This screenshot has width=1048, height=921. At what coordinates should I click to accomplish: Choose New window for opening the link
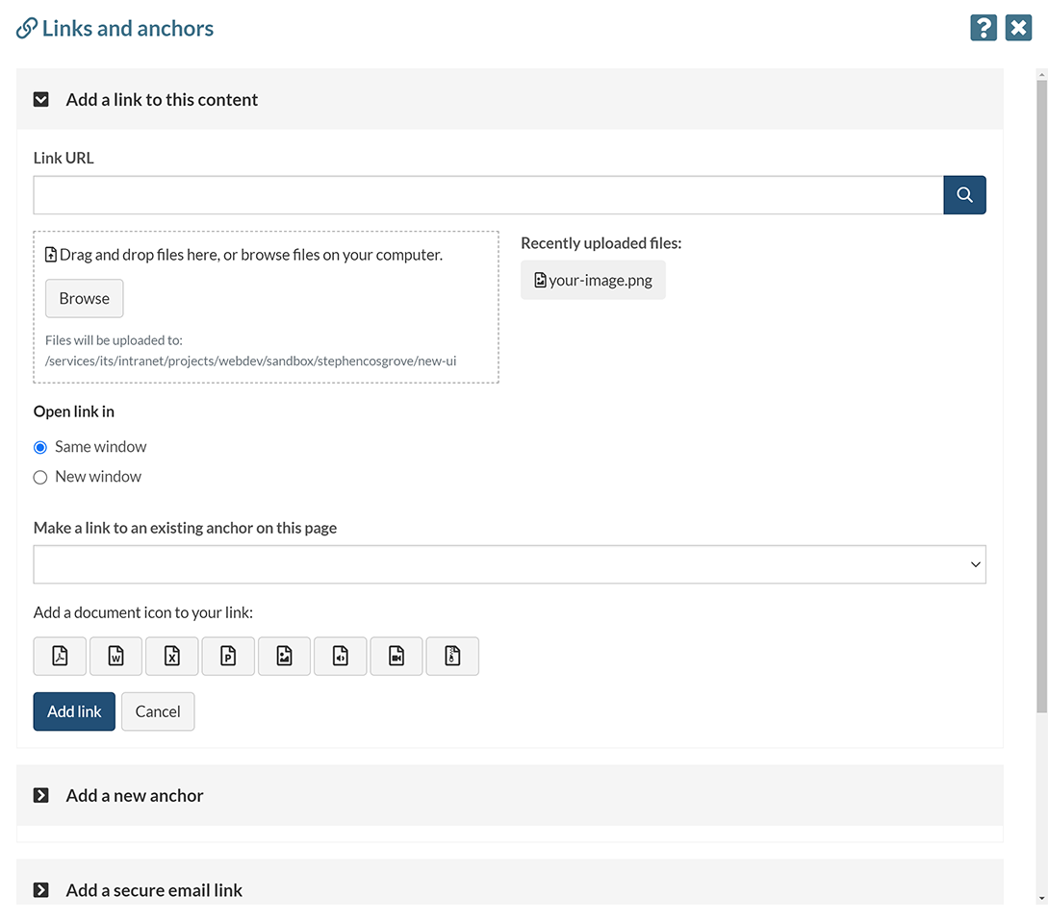click(x=39, y=477)
